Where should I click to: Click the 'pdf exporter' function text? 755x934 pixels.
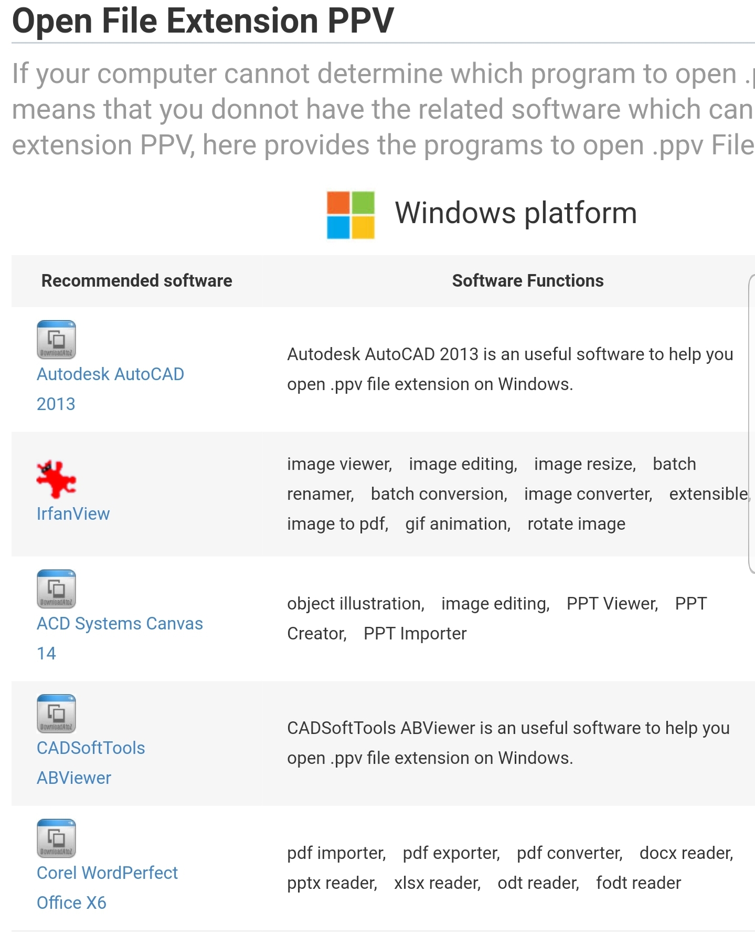[x=451, y=853]
